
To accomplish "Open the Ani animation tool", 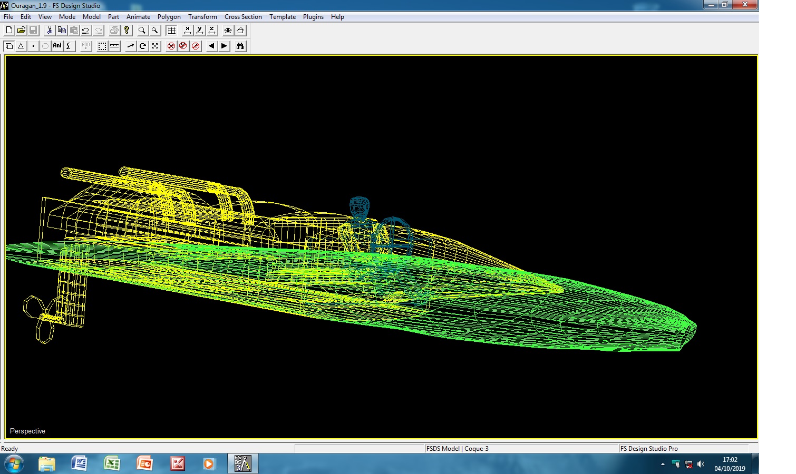I will (57, 46).
